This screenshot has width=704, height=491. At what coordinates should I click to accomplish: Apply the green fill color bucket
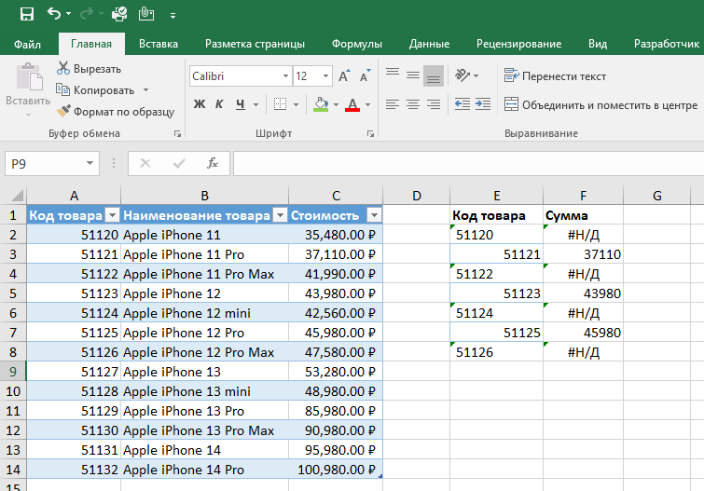(321, 104)
